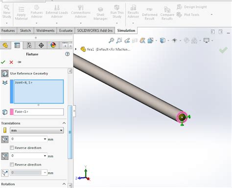Switch to the Evaluate tab
Screen dimensions: 232x188
[66, 30]
